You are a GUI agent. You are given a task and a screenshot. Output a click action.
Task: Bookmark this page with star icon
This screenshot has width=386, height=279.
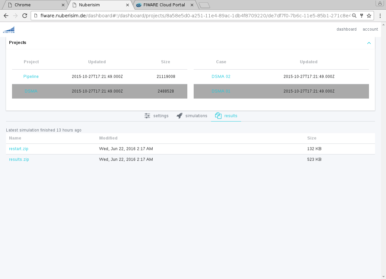click(369, 16)
